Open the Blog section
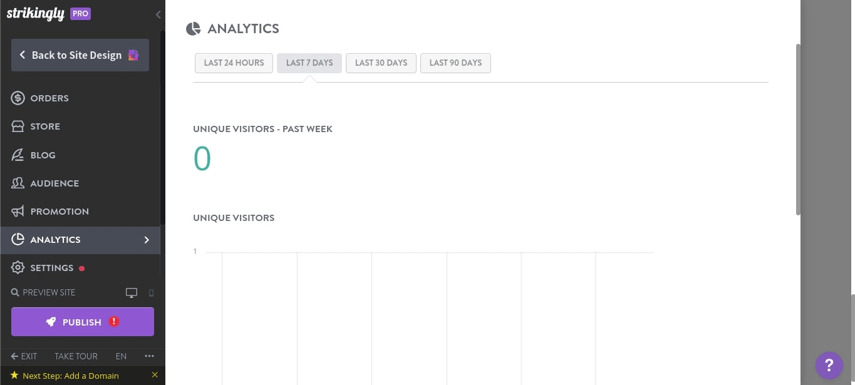 (x=18, y=155)
